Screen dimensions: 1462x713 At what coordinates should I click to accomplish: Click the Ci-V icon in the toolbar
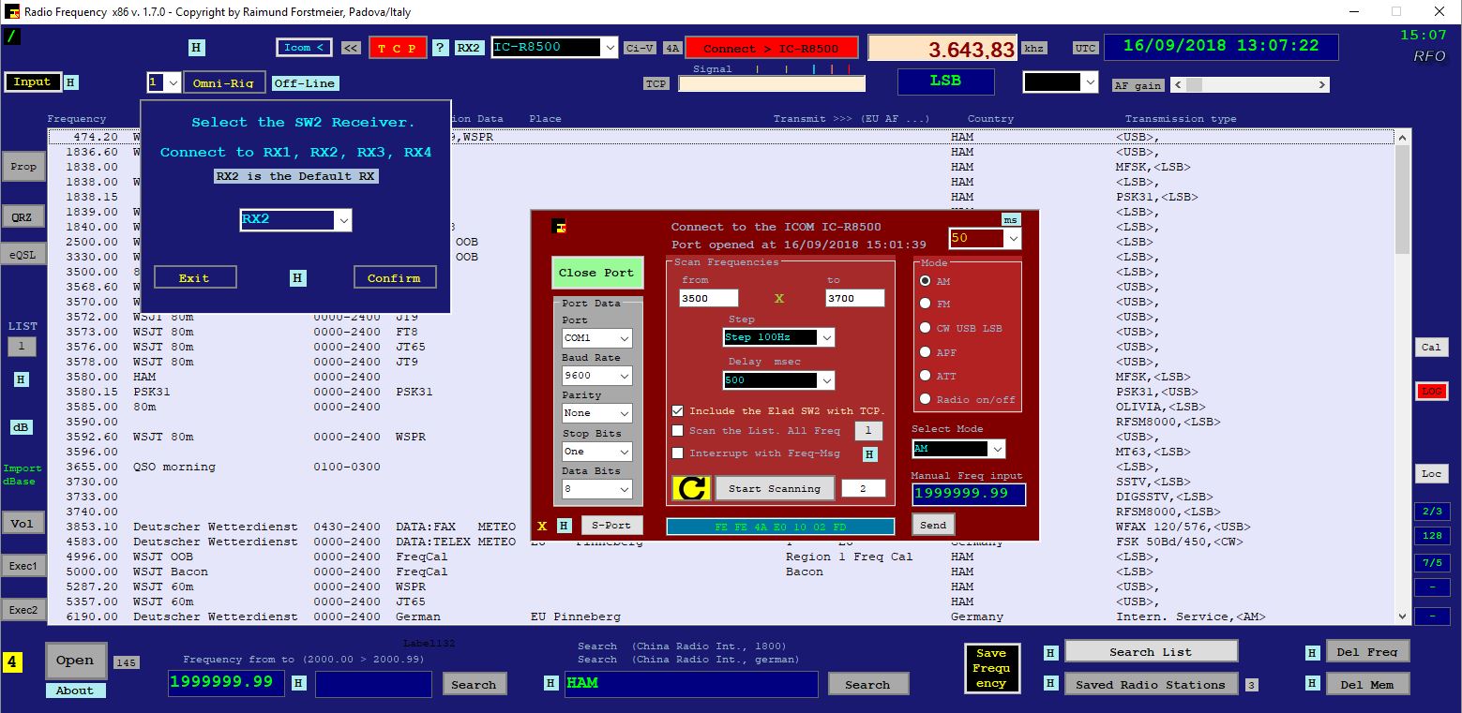tap(639, 47)
